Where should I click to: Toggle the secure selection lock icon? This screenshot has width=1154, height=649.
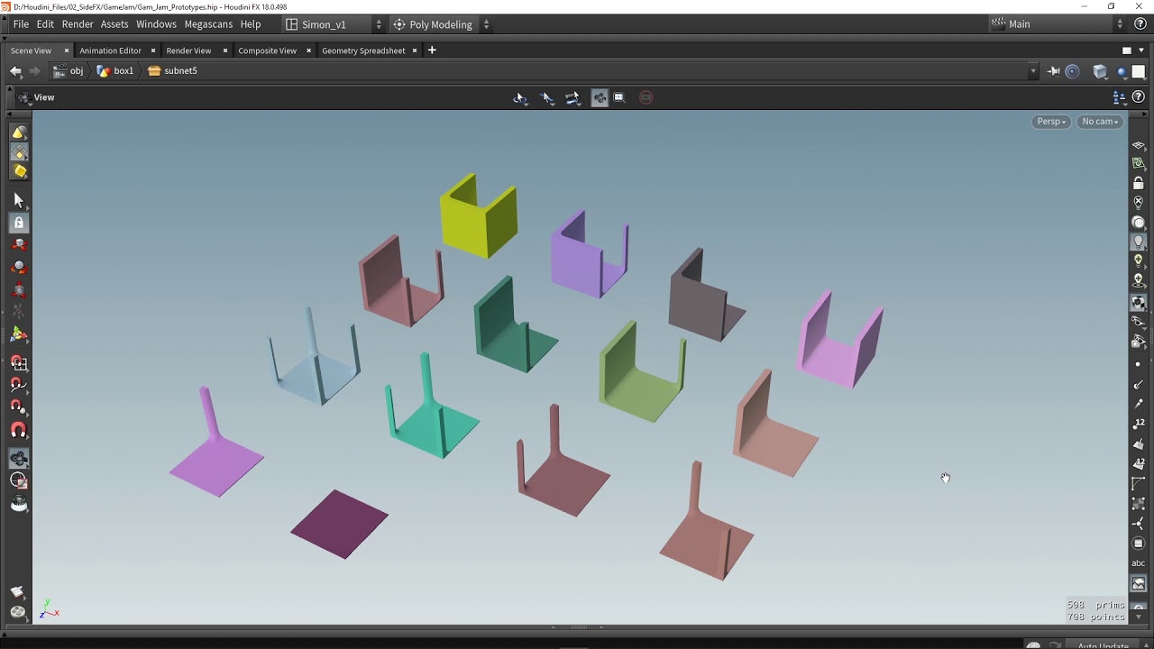19,223
